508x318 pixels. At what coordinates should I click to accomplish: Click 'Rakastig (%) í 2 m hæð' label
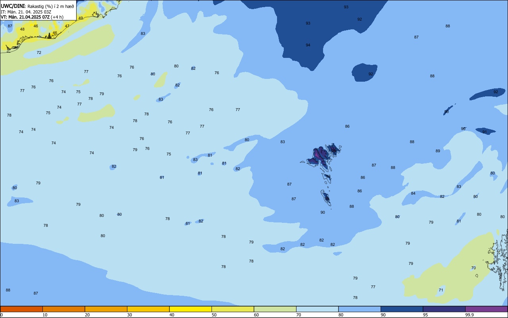[x=51, y=6]
